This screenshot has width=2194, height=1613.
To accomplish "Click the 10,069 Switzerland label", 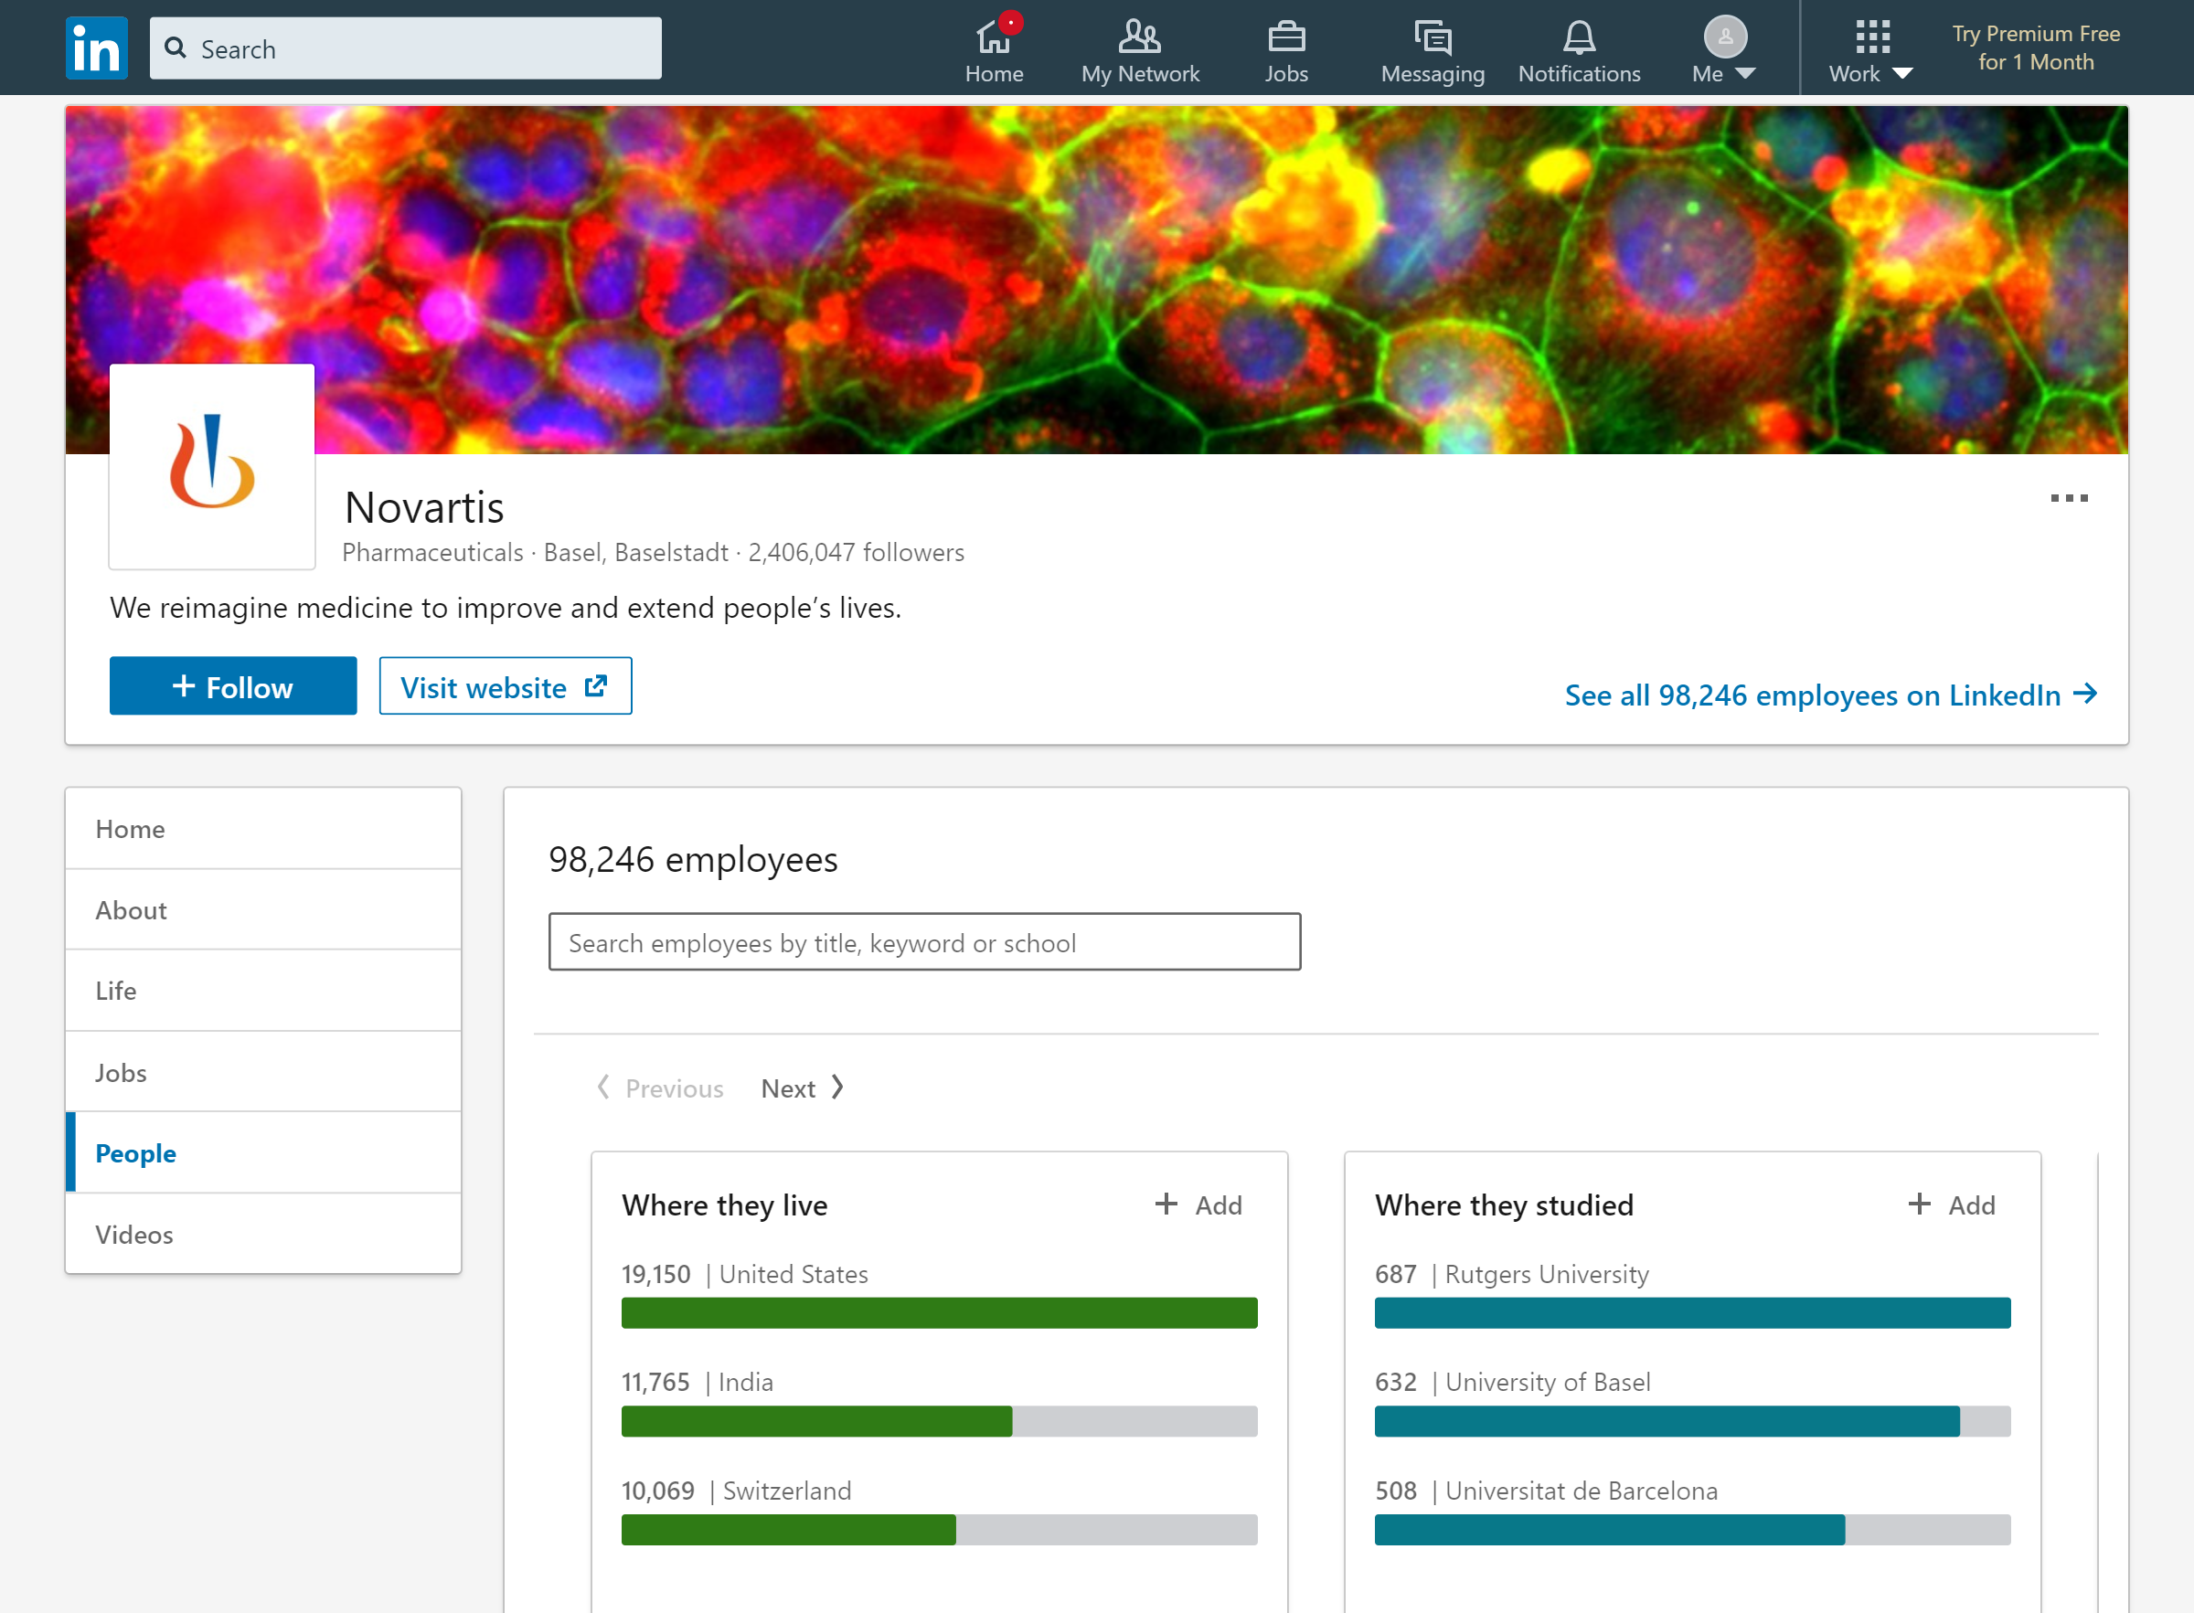I will [x=736, y=1491].
